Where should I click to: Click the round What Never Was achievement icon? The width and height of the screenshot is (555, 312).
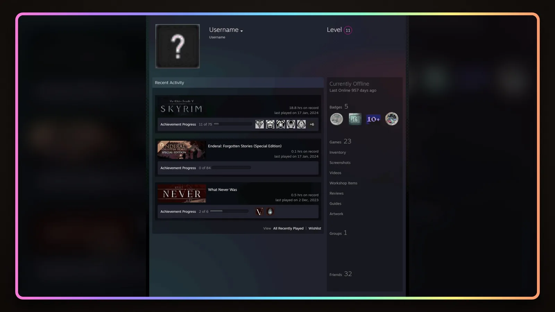[270, 211]
